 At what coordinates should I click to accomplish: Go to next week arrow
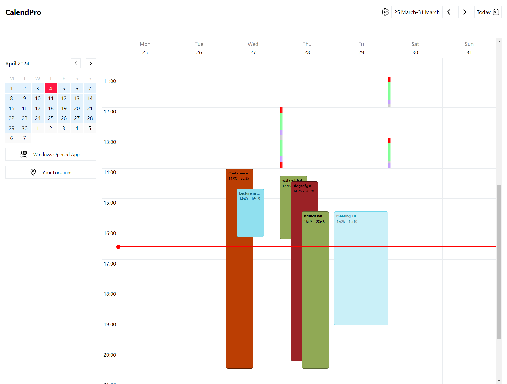coord(465,12)
